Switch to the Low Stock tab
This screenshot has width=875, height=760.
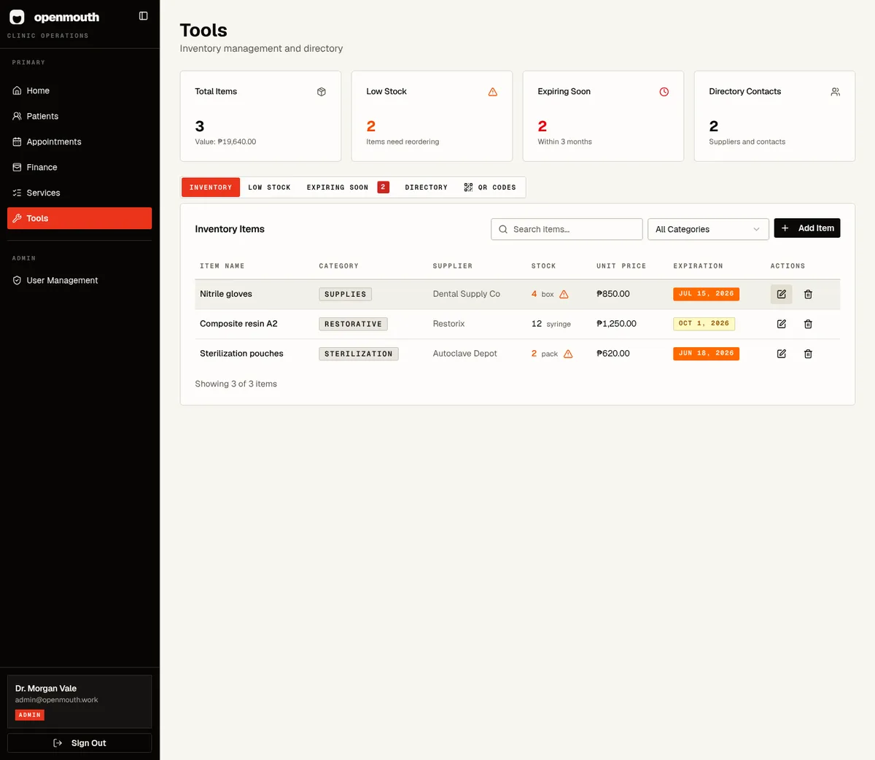(x=269, y=187)
